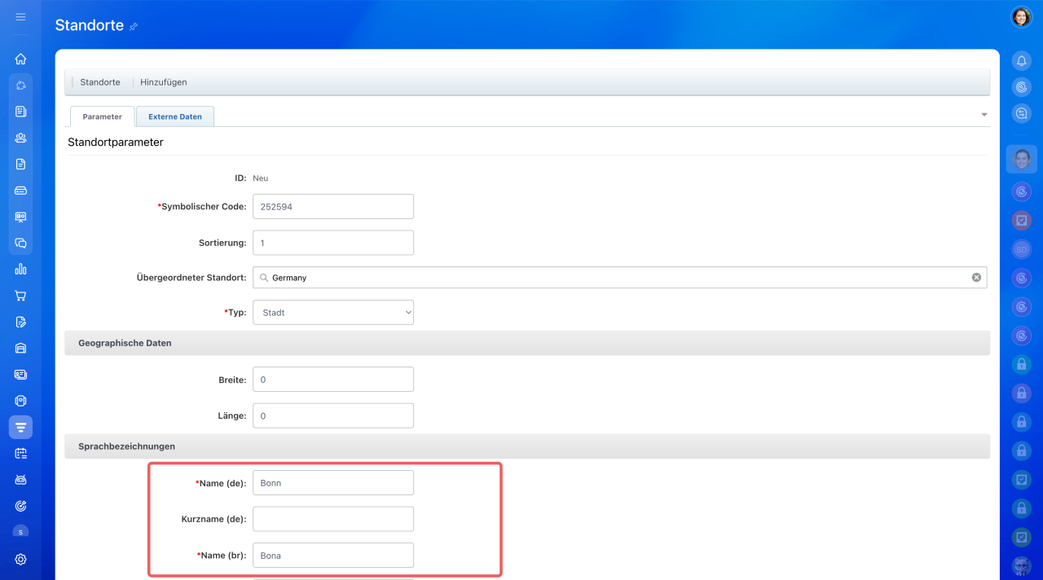Open the robot automation icon in sidebar
The height and width of the screenshot is (580, 1043).
(21, 480)
